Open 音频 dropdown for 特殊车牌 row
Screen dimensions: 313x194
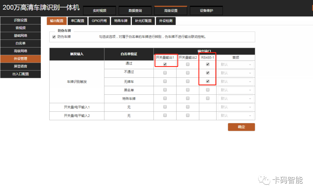click(236, 99)
